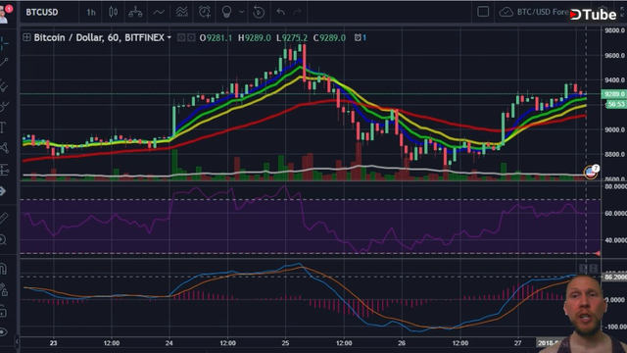Toggle hide all drawings eye
The image size is (627, 353).
4,331
